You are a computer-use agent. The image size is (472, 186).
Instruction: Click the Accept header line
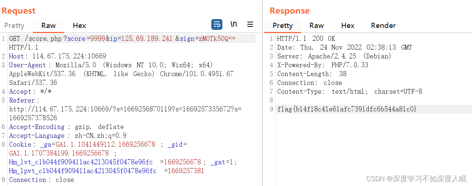tap(30, 92)
